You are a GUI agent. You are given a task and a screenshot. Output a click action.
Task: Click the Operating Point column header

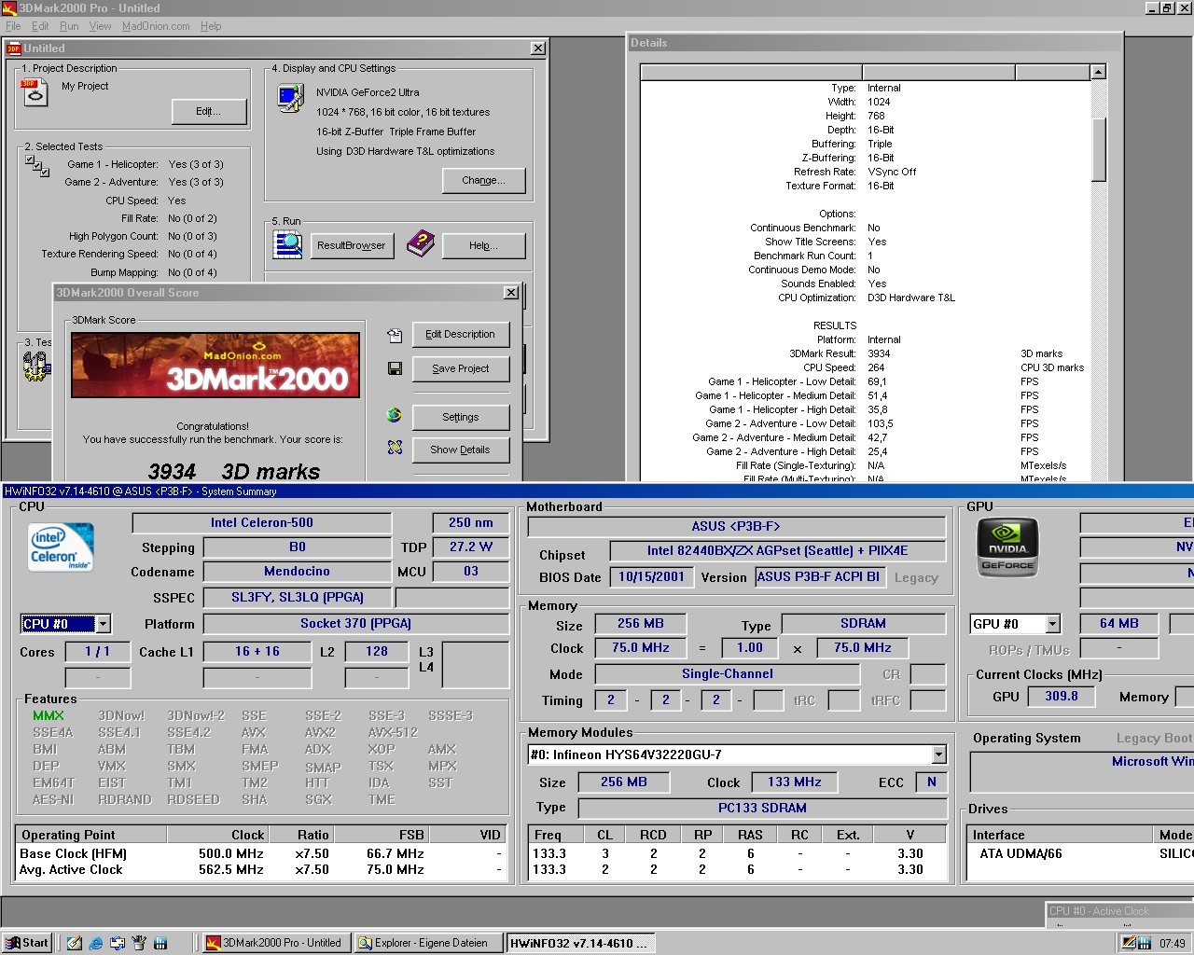tap(91, 835)
